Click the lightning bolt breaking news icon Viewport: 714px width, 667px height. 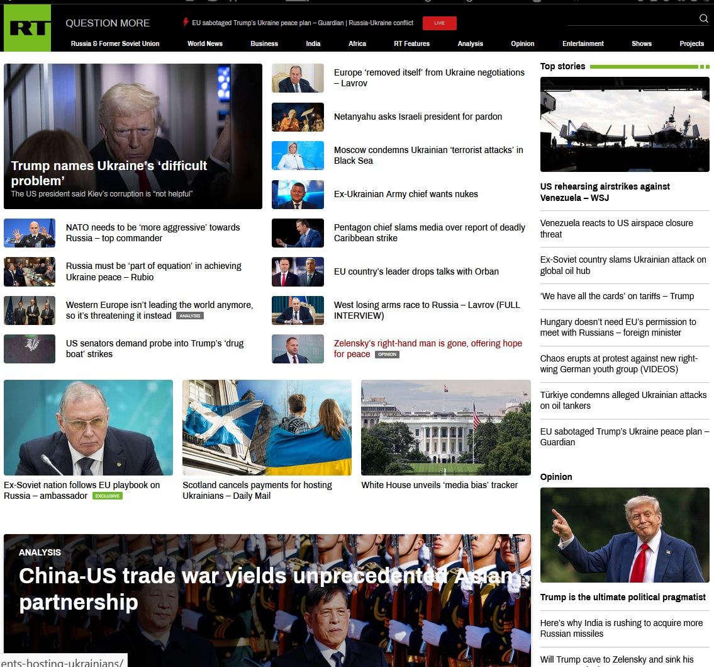point(186,22)
